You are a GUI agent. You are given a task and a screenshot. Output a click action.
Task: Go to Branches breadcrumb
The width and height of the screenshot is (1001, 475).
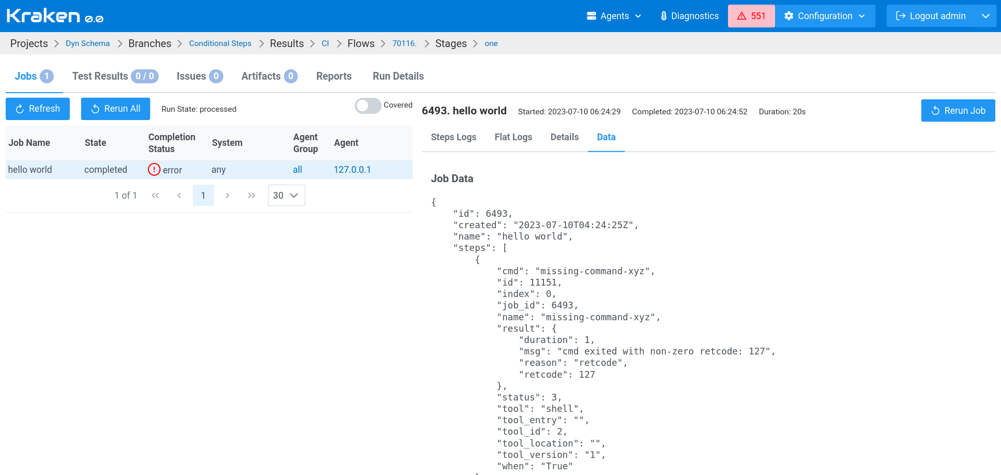coord(150,43)
